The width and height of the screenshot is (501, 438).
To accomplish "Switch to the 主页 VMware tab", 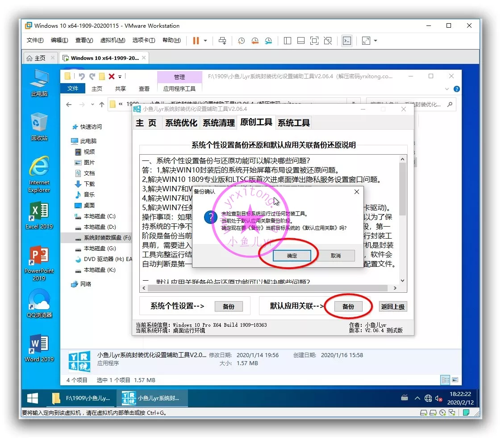I will pyautogui.click(x=36, y=58).
